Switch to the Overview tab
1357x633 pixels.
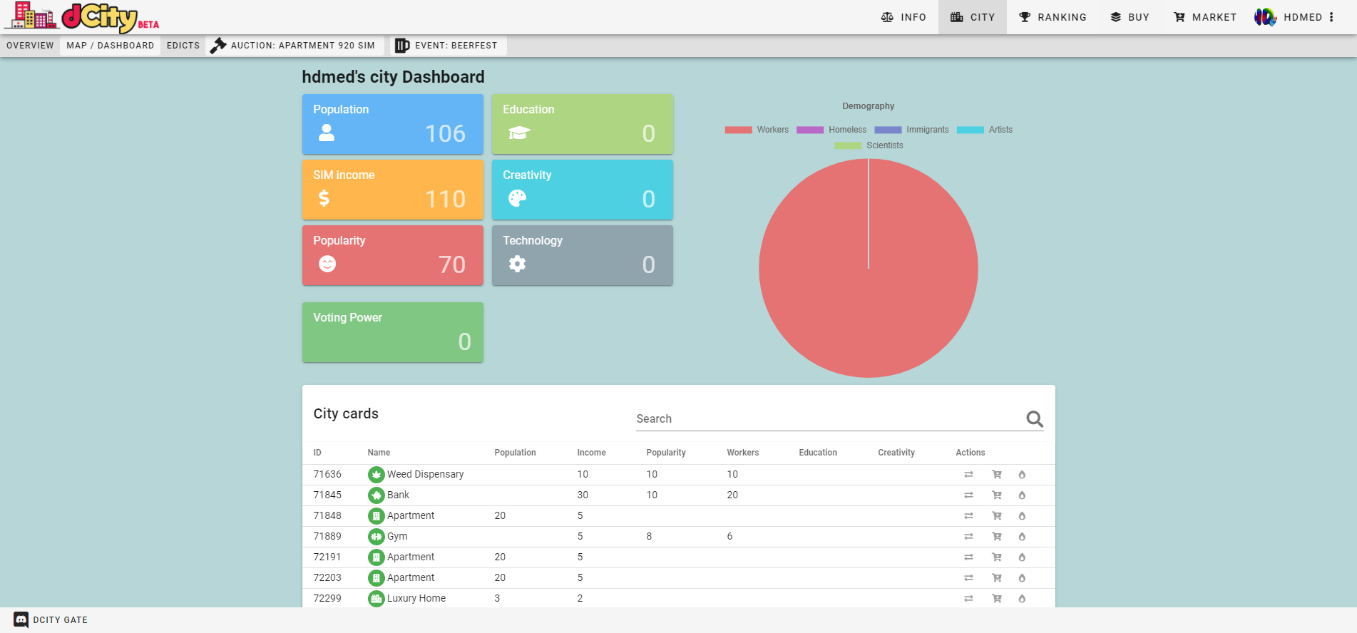30,46
